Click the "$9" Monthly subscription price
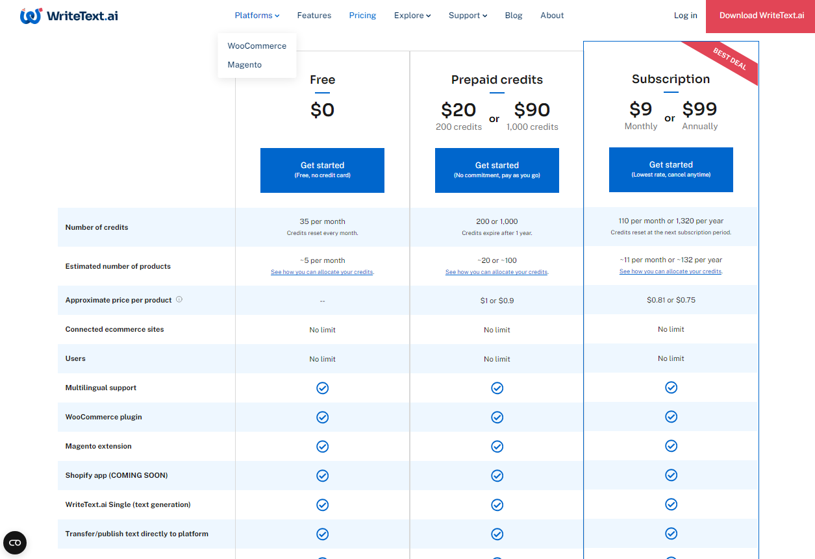Image resolution: width=815 pixels, height=559 pixels. [x=641, y=109]
